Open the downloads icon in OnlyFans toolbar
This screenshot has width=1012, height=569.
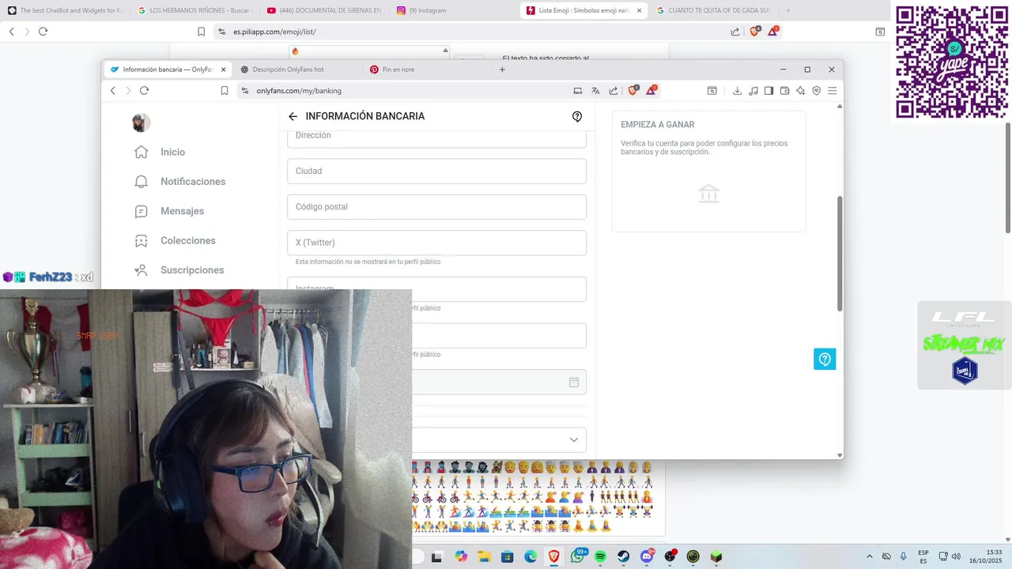coord(737,91)
